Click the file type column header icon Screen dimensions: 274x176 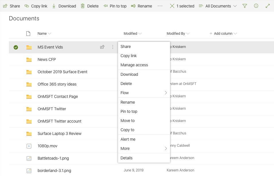pyautogui.click(x=28, y=33)
